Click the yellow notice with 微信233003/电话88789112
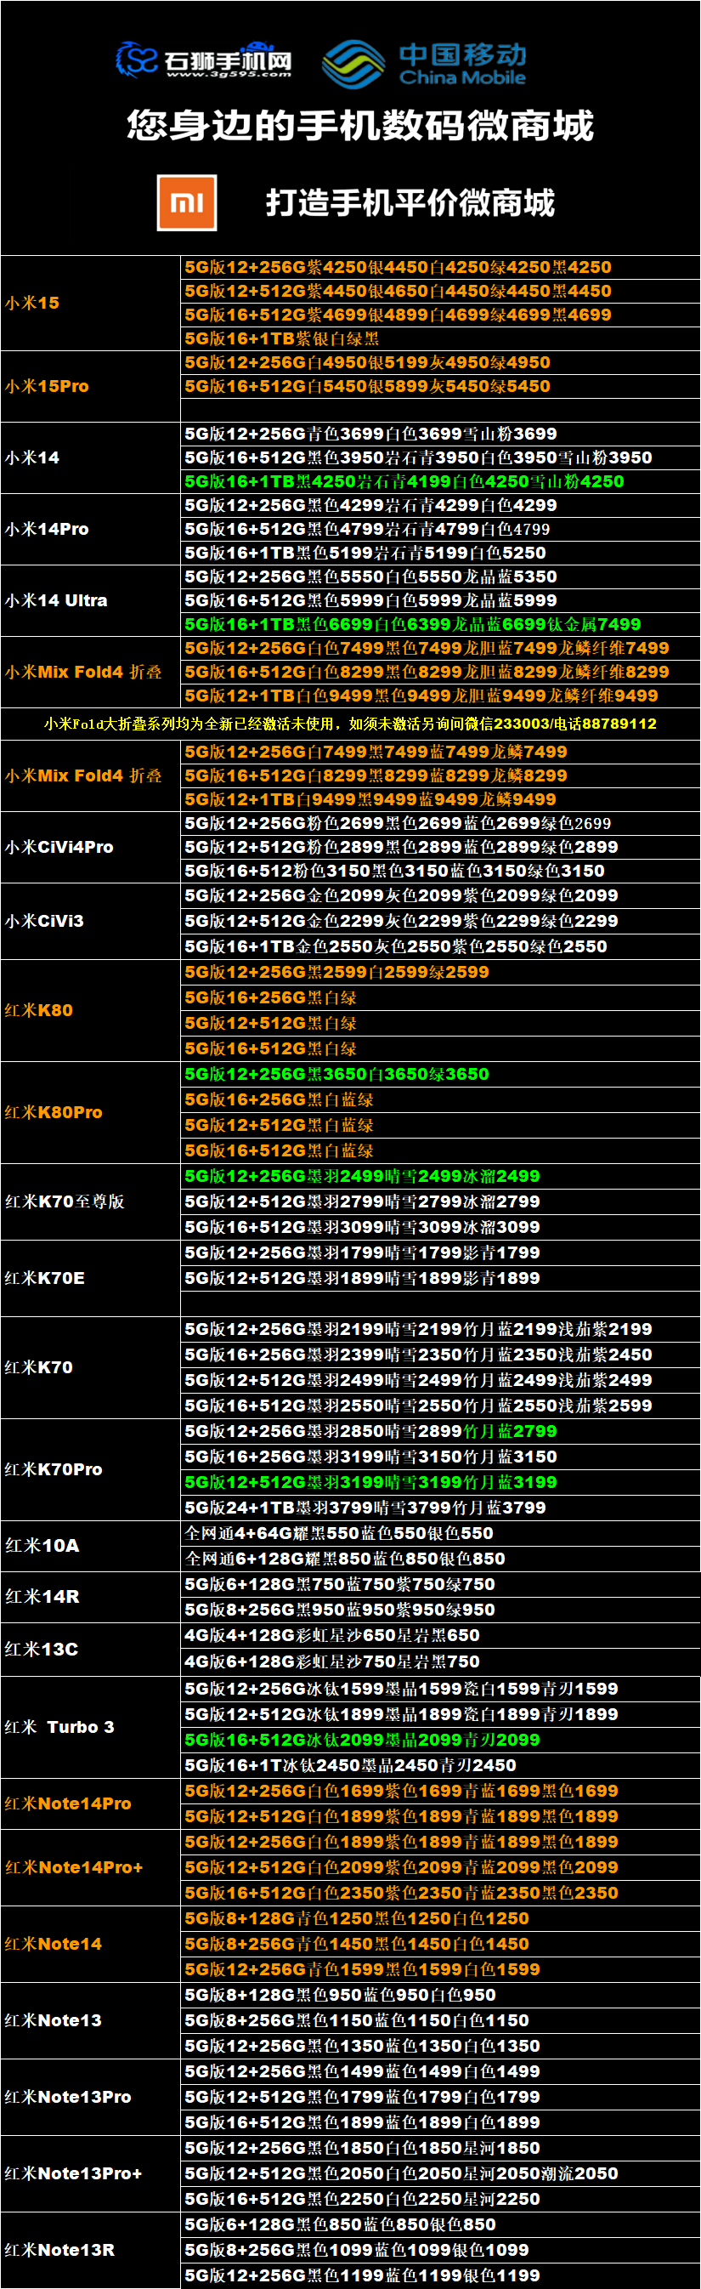Image resolution: width=701 pixels, height=2289 pixels. click(x=350, y=724)
